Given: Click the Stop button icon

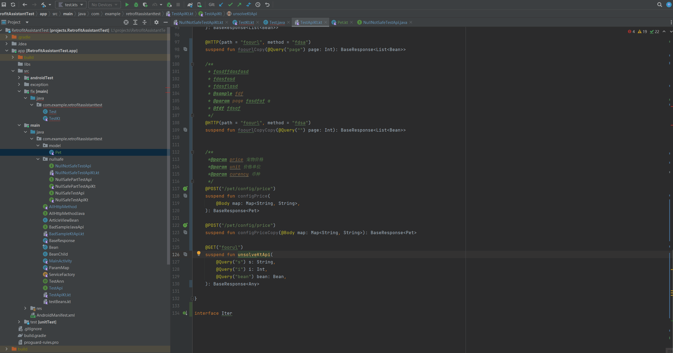Looking at the screenshot, I should (x=178, y=5).
